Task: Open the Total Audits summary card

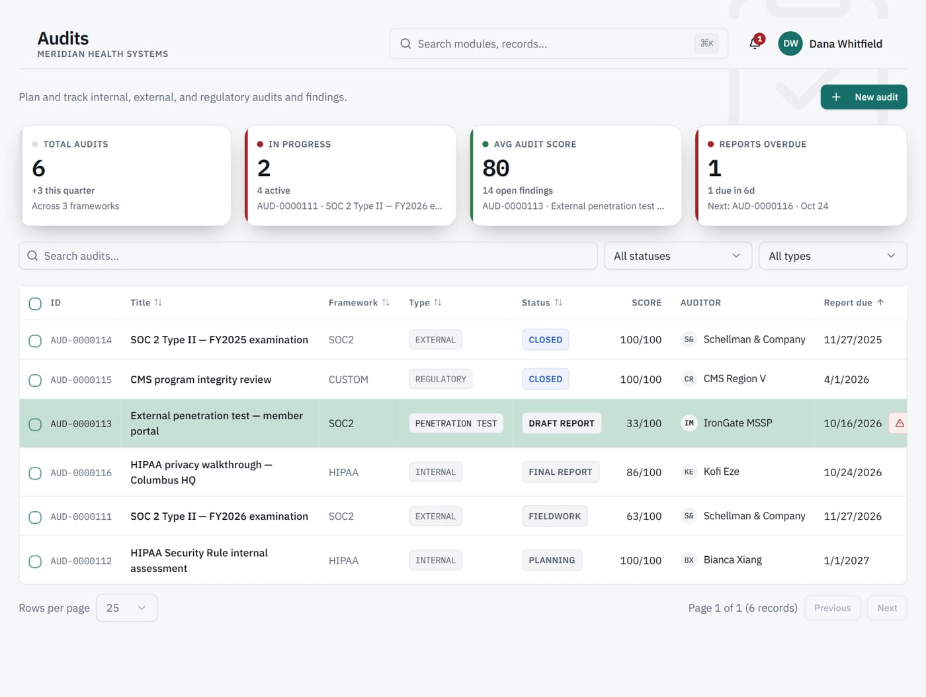Action: click(126, 176)
